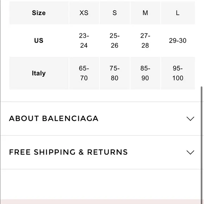
Task: Click the Italy 95-100 size cell
Action: tap(178, 73)
